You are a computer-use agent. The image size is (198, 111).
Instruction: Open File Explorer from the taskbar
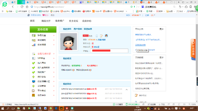coord(18,108)
